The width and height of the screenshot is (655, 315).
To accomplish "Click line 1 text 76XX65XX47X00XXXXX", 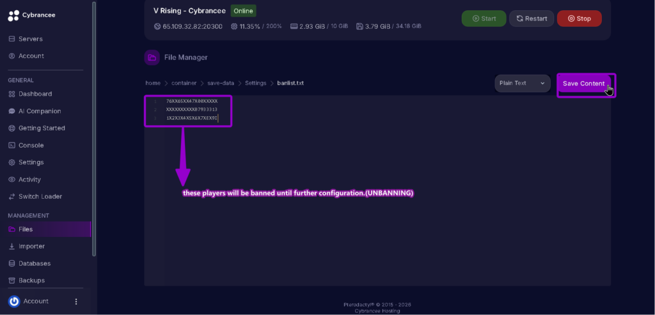I will [192, 101].
